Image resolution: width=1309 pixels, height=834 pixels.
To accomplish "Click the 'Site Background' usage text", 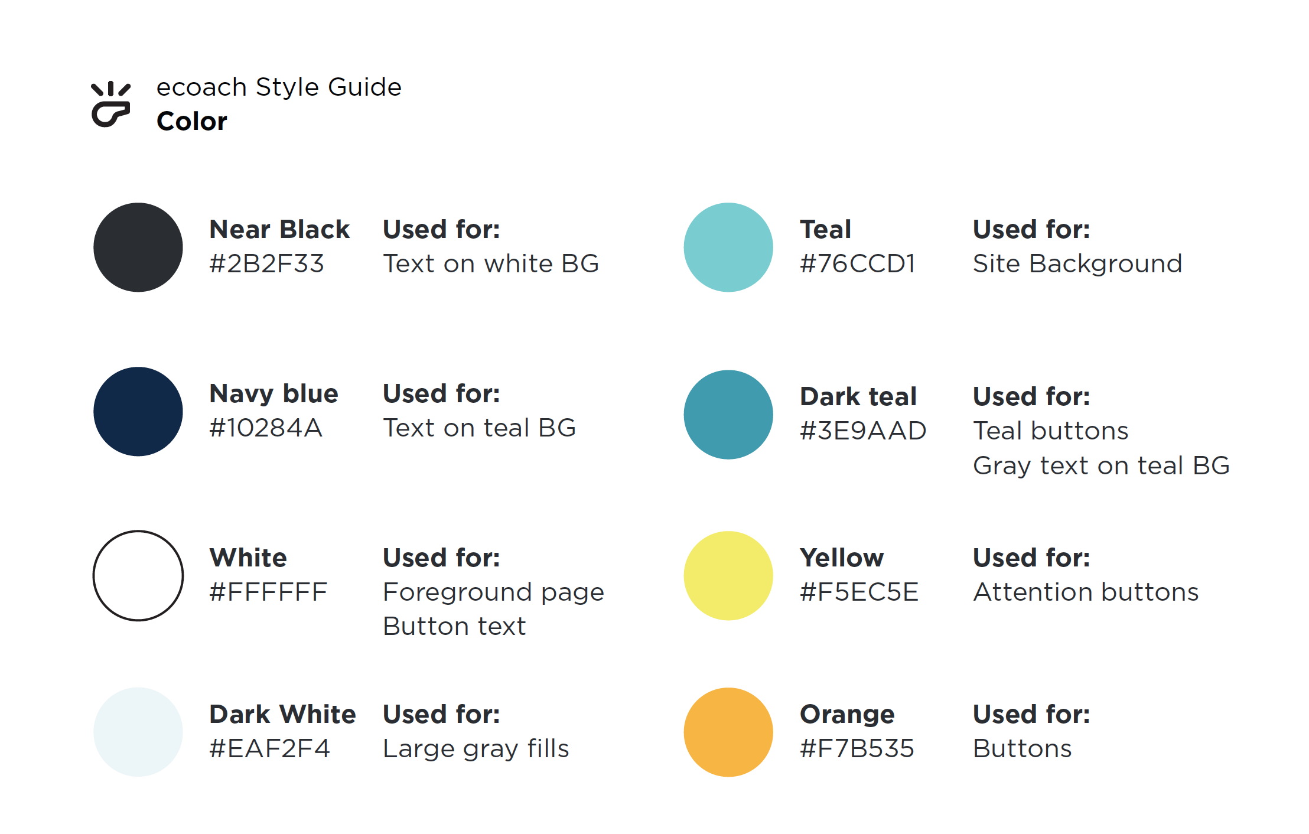I will click(1077, 263).
